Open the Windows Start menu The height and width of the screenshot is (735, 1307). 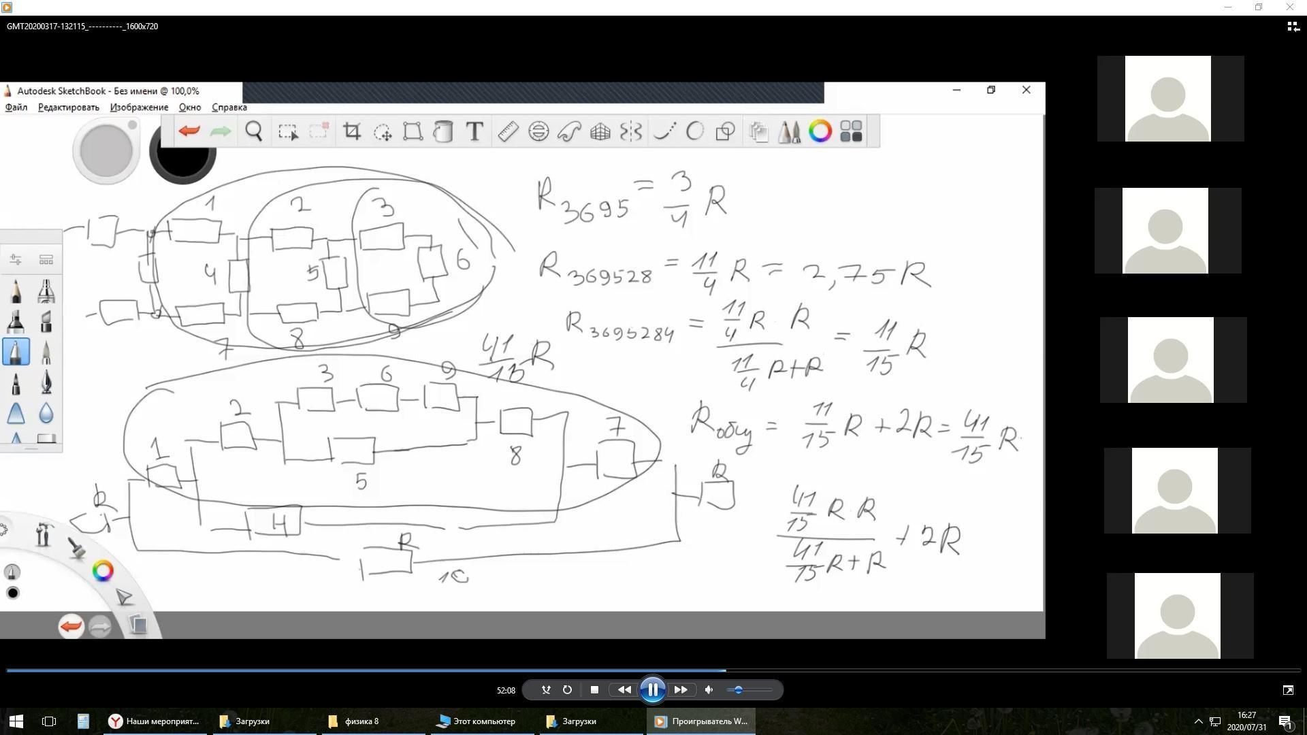click(16, 721)
